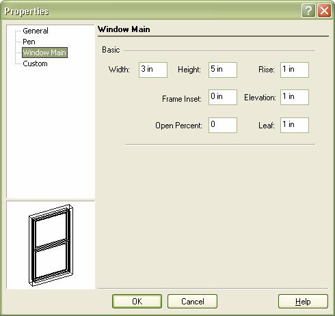The height and width of the screenshot is (316, 335).
Task: Click the Leaf input field
Action: [x=295, y=125]
